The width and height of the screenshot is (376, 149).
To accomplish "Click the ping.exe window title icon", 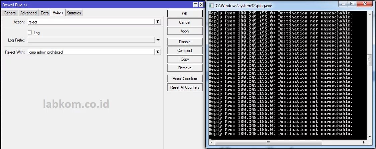I will [x=211, y=5].
